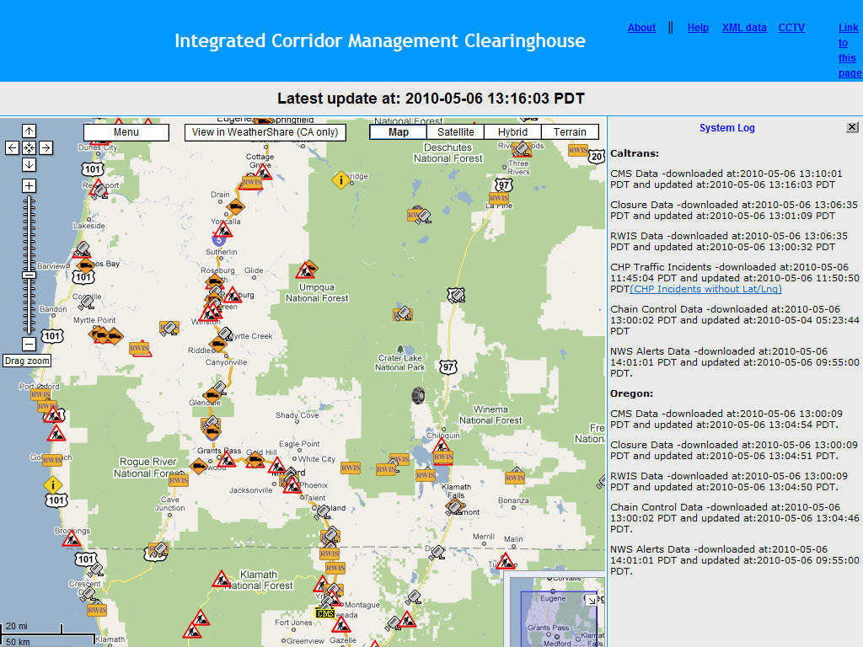Screen dimensions: 863x647
Task: Select the Hybrid map type
Action: [512, 132]
